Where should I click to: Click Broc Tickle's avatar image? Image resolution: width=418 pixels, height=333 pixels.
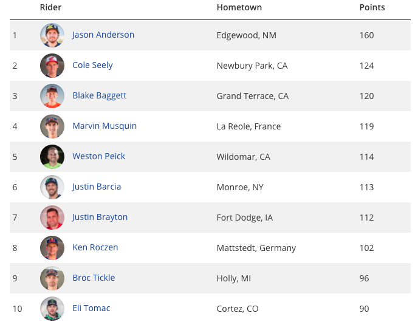(x=52, y=278)
